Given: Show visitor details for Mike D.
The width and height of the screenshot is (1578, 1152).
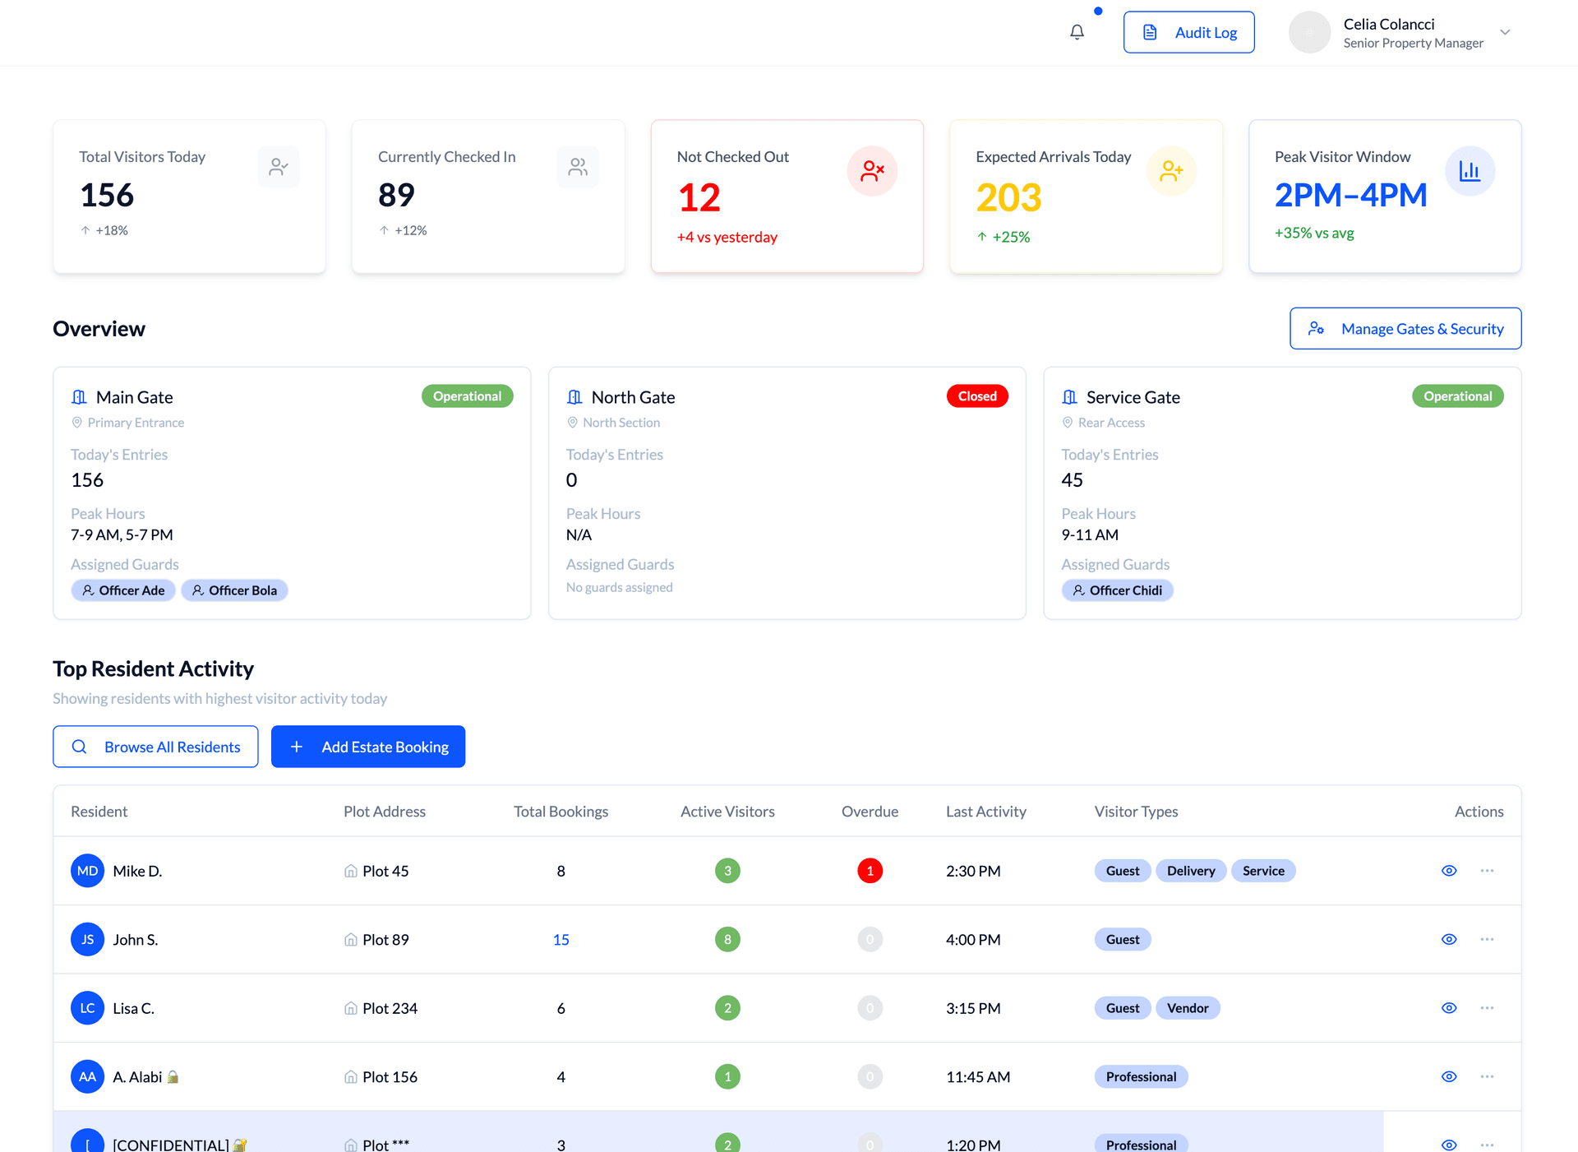Looking at the screenshot, I should 1449,870.
